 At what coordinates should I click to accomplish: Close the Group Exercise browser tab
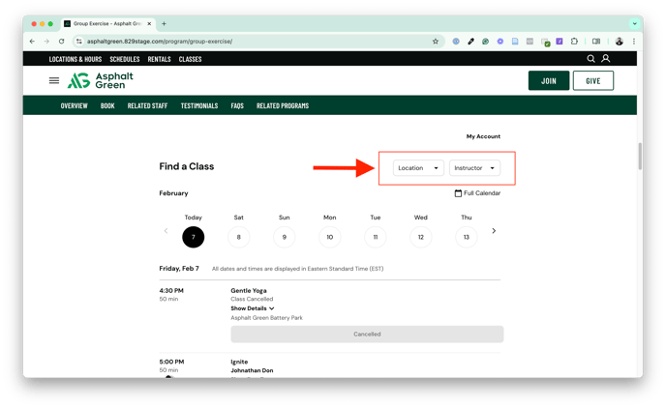(149, 24)
